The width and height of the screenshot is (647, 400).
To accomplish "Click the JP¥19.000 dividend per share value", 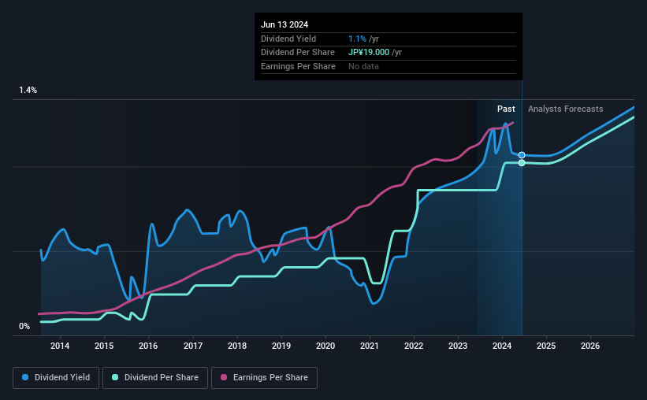I will click(369, 53).
